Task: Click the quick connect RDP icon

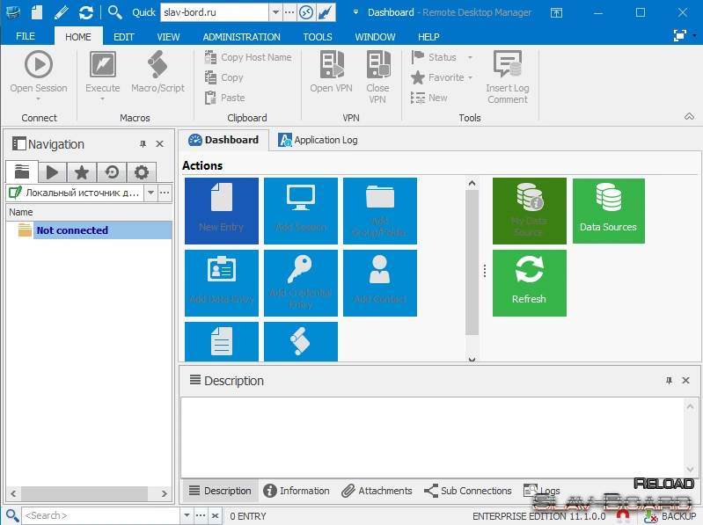Action: click(306, 12)
